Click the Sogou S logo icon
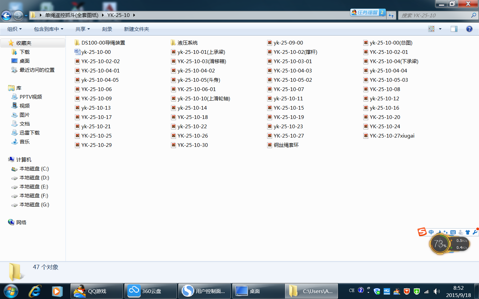This screenshot has height=299, width=479. click(422, 232)
